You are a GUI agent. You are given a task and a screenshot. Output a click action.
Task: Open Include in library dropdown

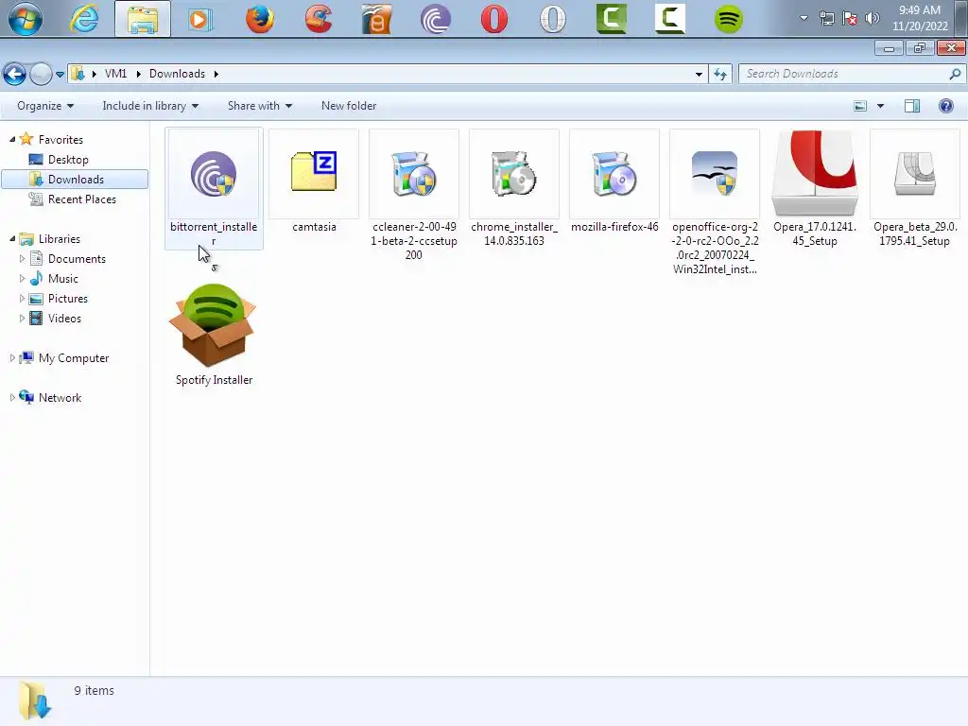point(150,106)
